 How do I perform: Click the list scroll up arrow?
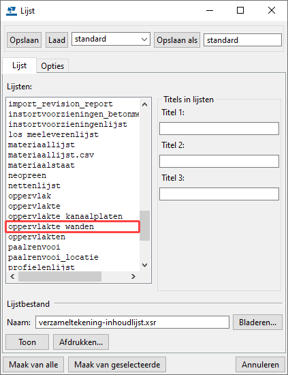pyautogui.click(x=144, y=104)
